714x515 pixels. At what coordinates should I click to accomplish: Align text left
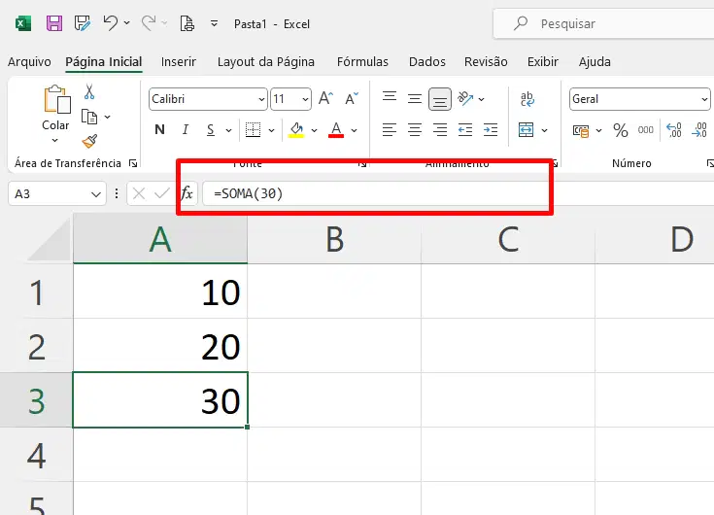tap(390, 130)
